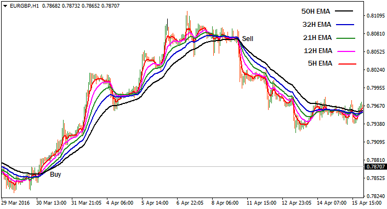Click the Sell annotation on chart

coord(248,39)
